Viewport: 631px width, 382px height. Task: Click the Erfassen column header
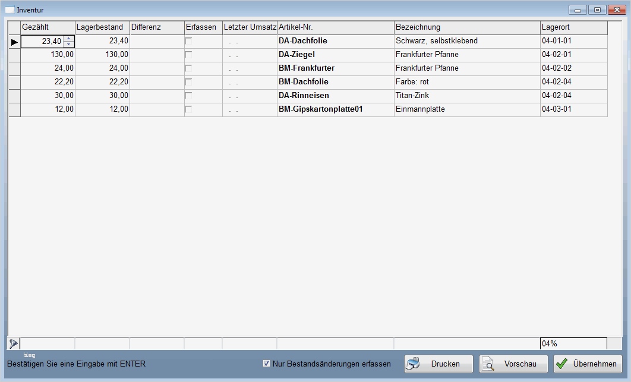pyautogui.click(x=204, y=27)
